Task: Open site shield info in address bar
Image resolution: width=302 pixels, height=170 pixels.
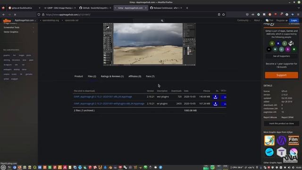Action: pos(39,15)
